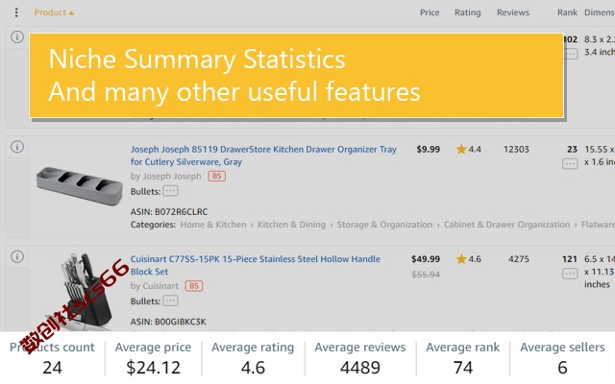
Task: Sort by the Rating column header
Action: point(468,12)
